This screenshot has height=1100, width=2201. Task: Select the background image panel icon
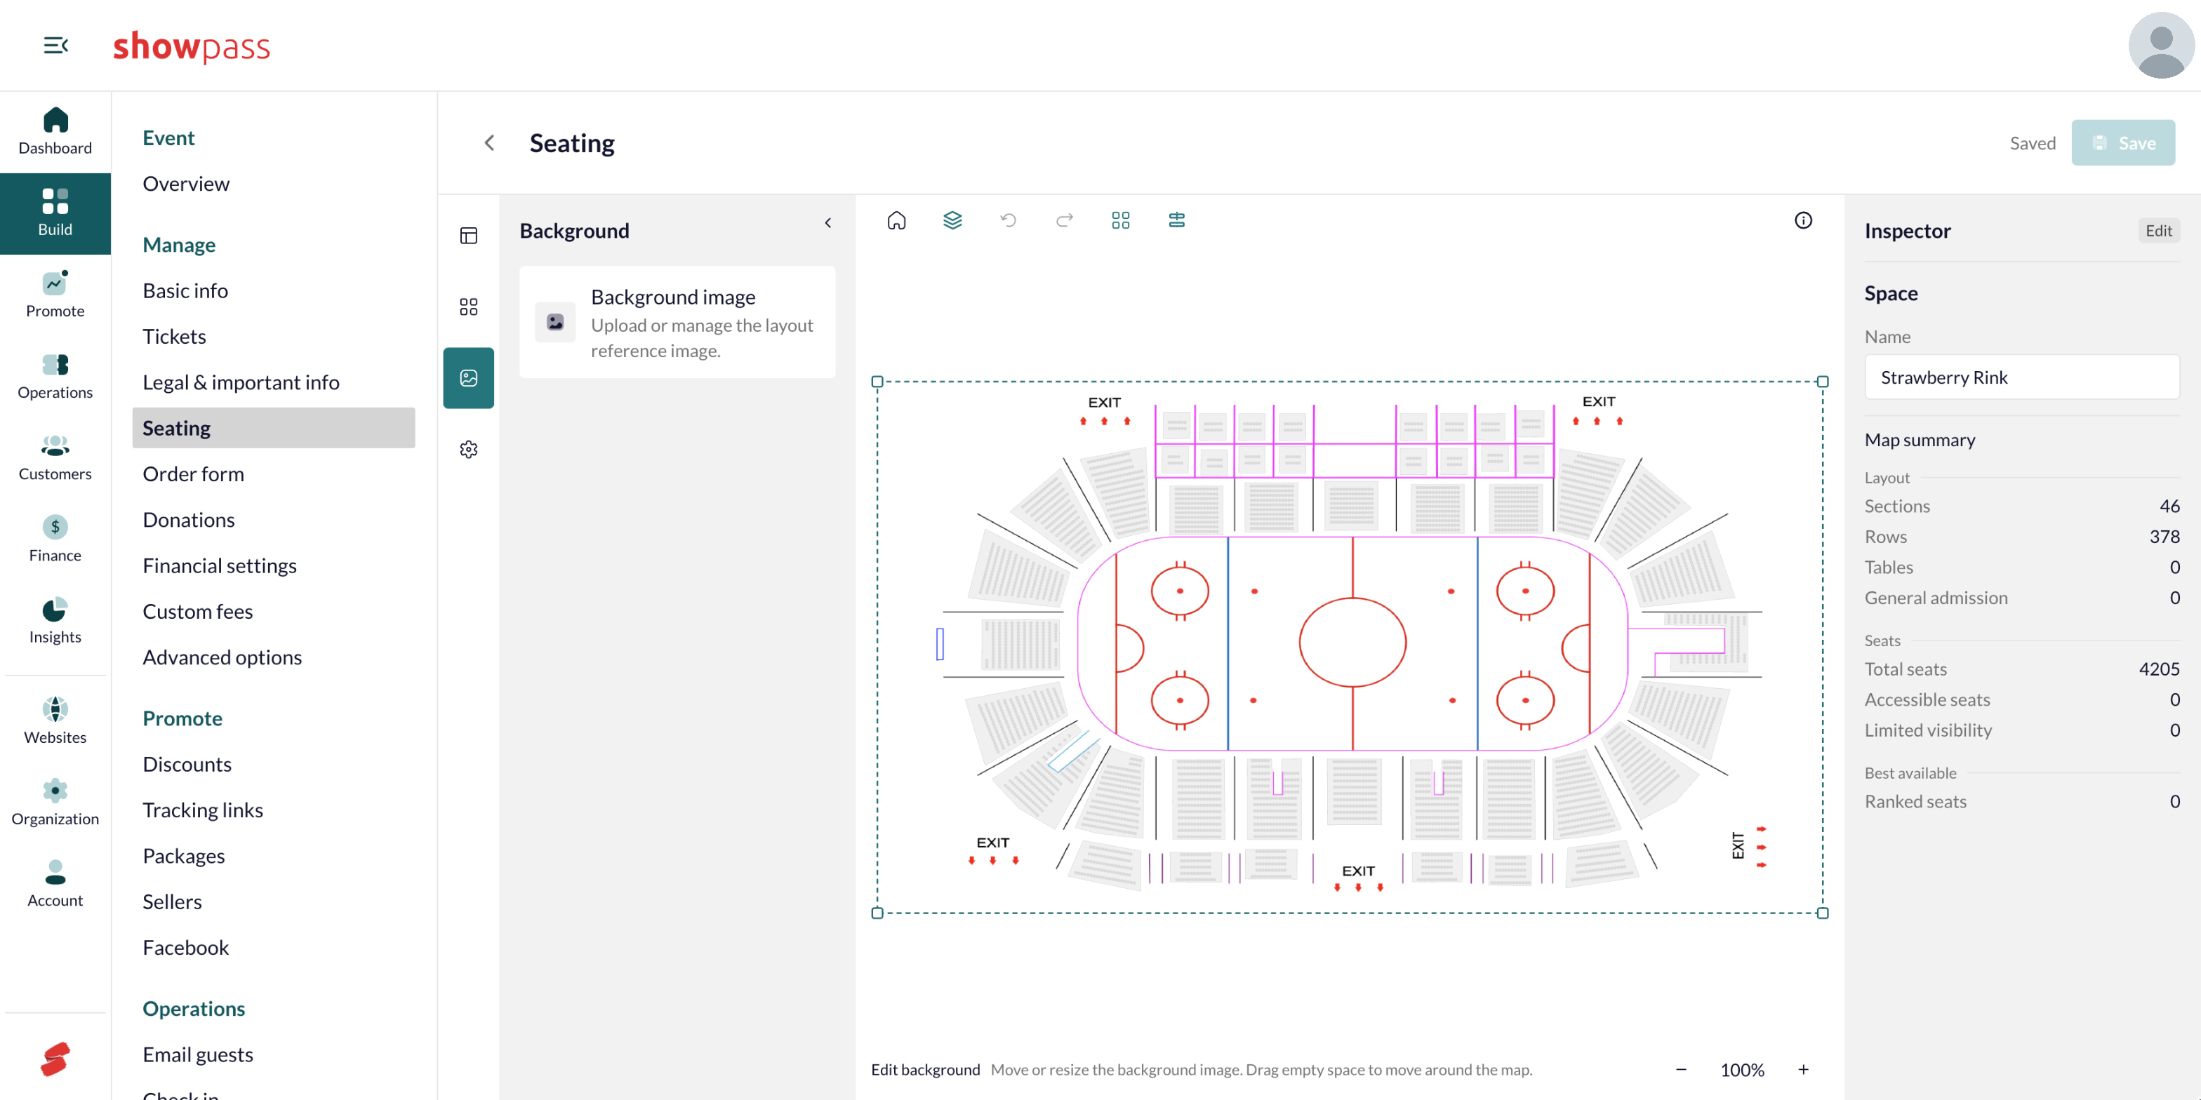coord(468,378)
